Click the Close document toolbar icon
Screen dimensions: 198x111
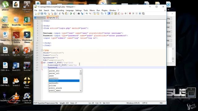point(49,14)
